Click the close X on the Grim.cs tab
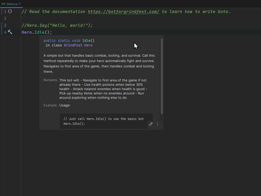Viewport: 261px width, 196px height. tap(20, 4)
